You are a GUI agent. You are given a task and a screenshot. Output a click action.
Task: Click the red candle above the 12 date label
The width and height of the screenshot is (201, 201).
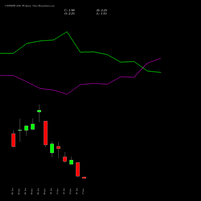[x=65, y=159]
